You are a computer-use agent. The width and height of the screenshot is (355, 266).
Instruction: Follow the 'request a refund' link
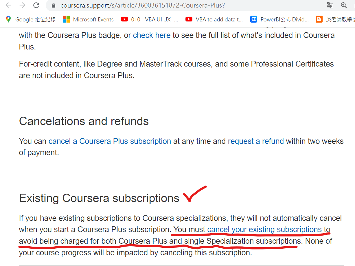pyautogui.click(x=256, y=141)
